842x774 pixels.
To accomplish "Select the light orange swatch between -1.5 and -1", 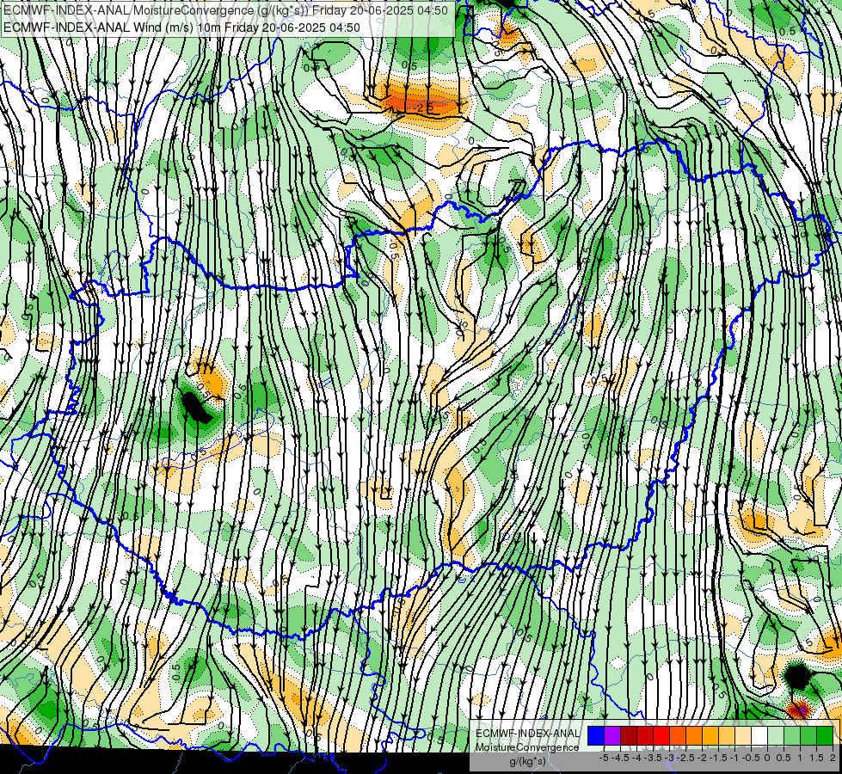I will pyautogui.click(x=727, y=736).
